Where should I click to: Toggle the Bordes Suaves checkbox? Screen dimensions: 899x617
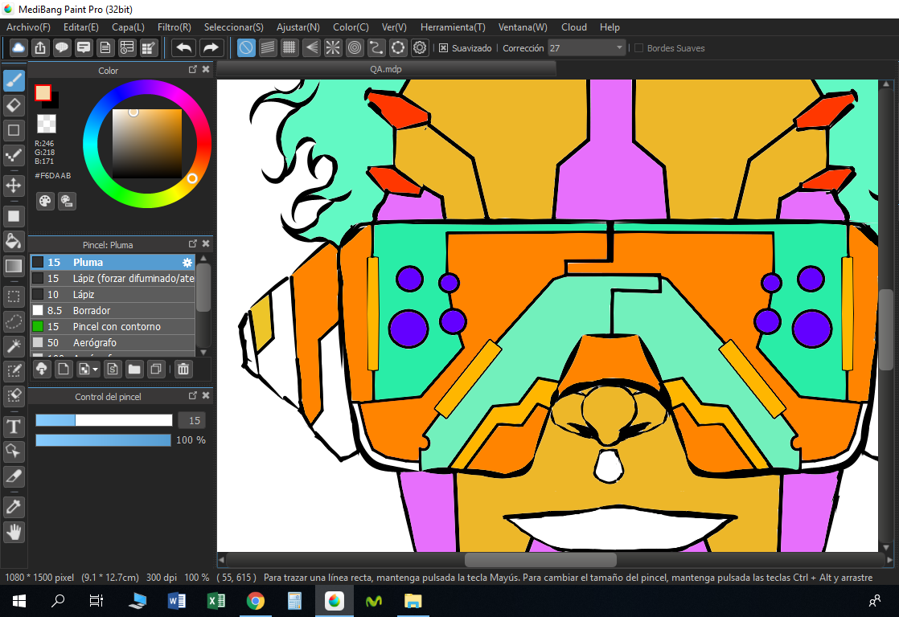pyautogui.click(x=638, y=48)
